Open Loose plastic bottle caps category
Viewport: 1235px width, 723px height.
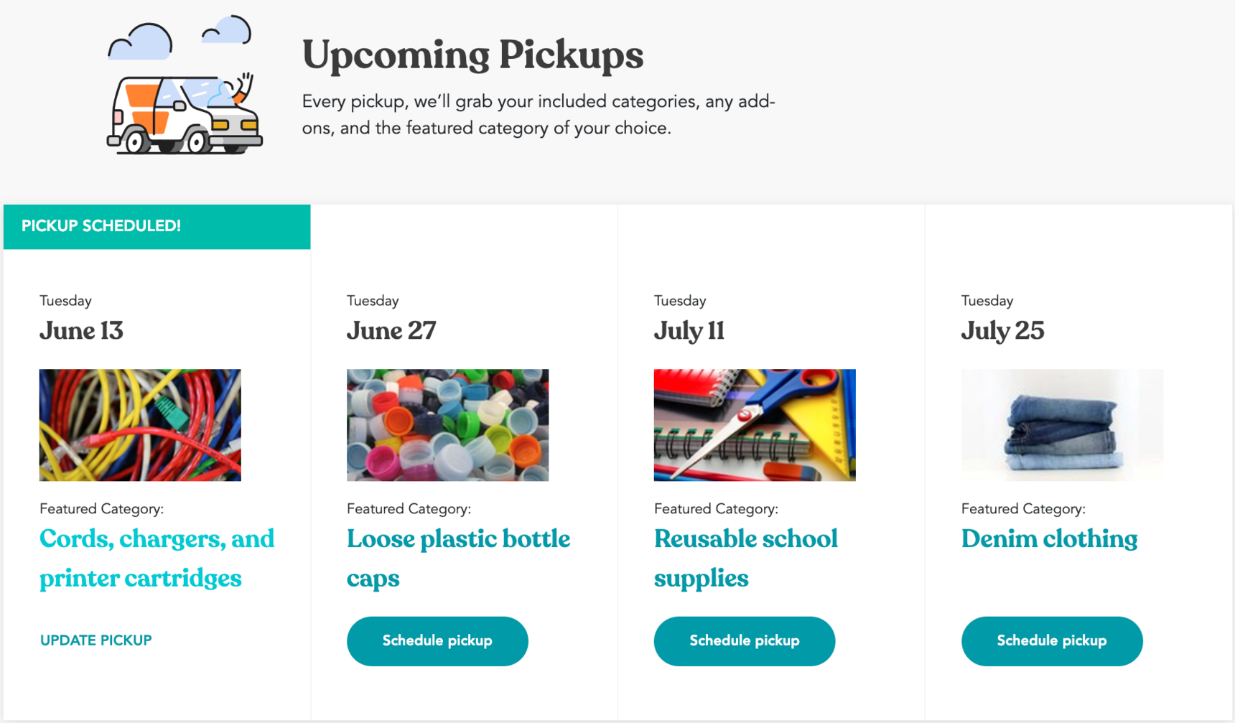pyautogui.click(x=458, y=558)
